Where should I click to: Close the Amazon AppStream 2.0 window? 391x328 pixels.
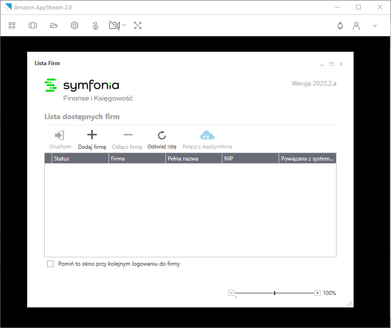379,7
